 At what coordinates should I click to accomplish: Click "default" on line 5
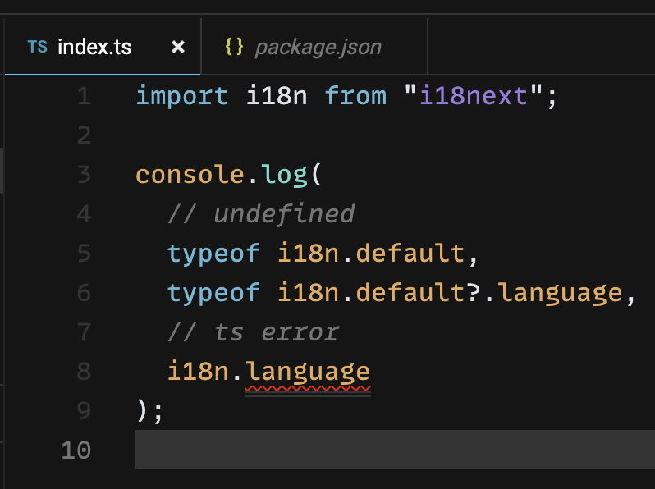point(410,253)
